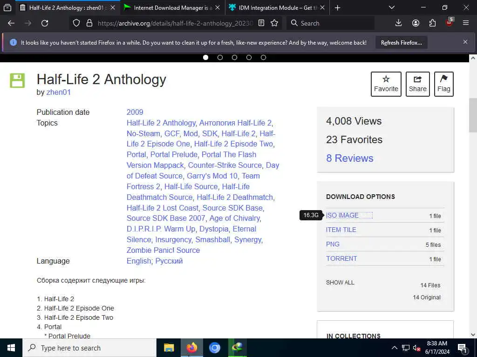
Task: Click the padlock site info icon
Action: [x=89, y=23]
